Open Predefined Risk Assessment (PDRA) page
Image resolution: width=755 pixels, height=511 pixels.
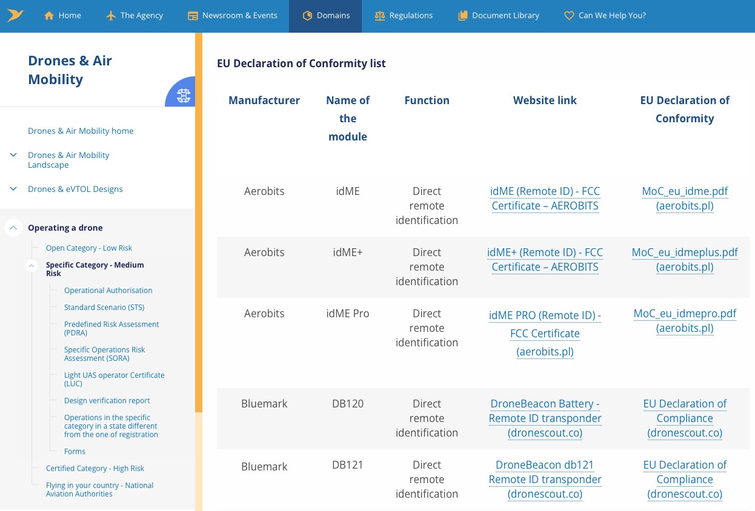[111, 329]
